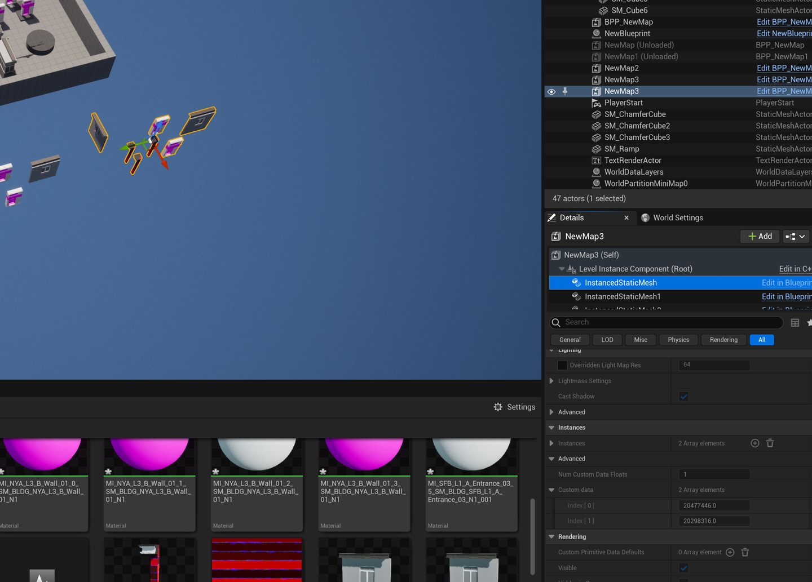Image resolution: width=812 pixels, height=582 pixels.
Task: Open blueprint options dropdown next to Add
Action: (796, 237)
